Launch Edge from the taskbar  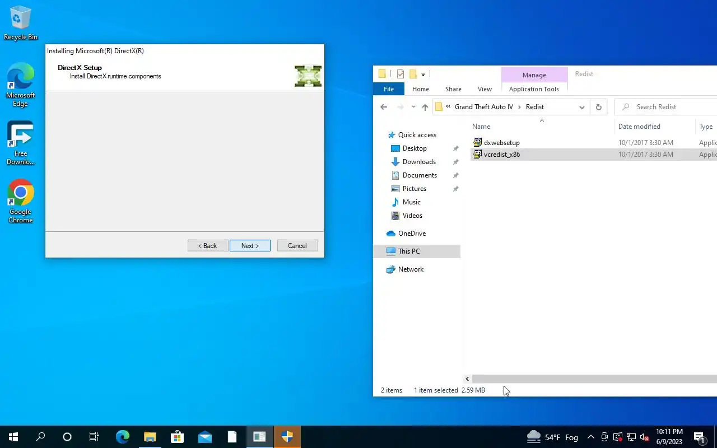[122, 437]
